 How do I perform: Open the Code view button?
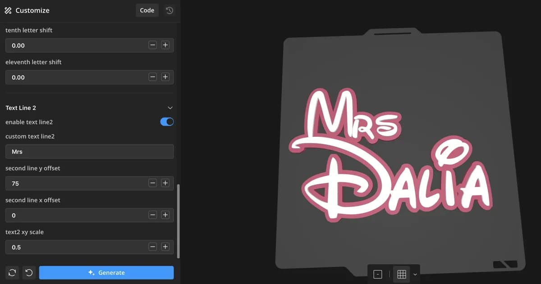(147, 10)
